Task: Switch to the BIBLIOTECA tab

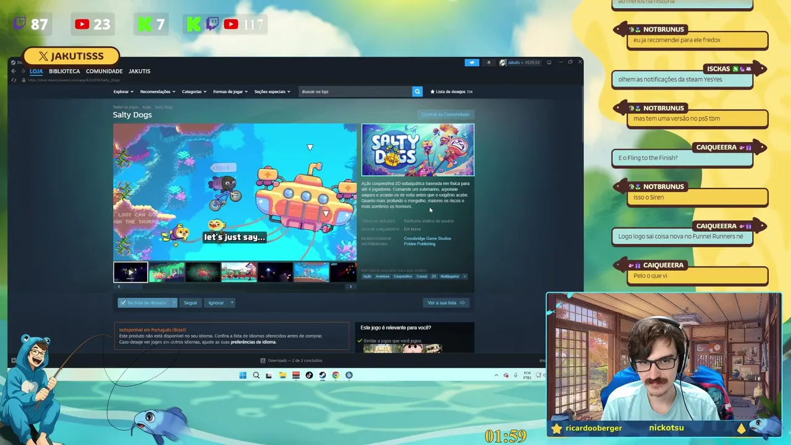Action: pyautogui.click(x=64, y=71)
